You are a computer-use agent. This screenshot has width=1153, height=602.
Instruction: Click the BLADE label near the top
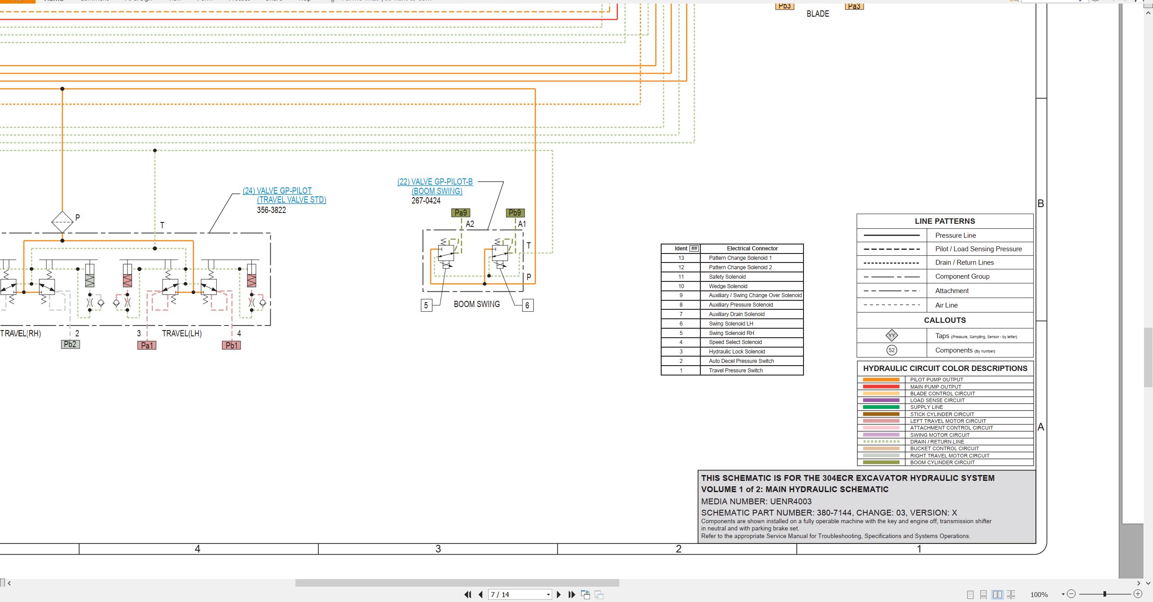pos(818,14)
